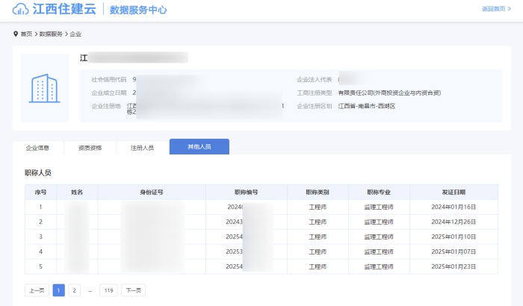
Task: Go to 首页 in the breadcrumb
Action: pos(26,34)
